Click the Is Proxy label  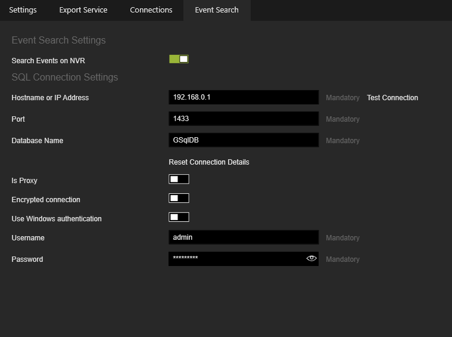pos(24,181)
